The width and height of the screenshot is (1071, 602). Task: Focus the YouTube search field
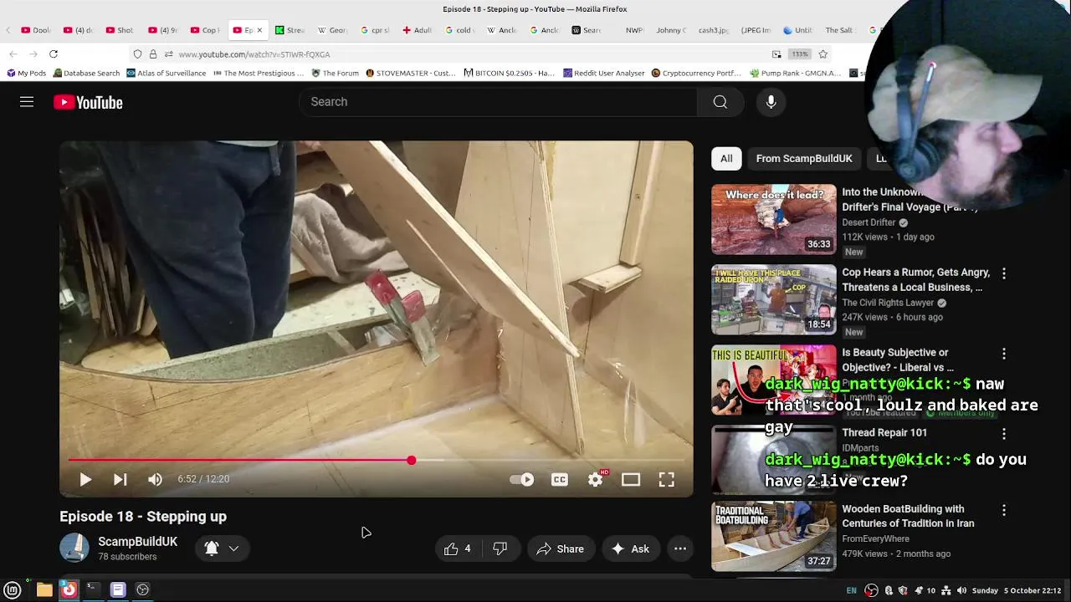[x=498, y=102]
